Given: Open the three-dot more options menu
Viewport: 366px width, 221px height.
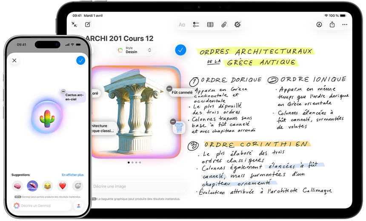Looking at the screenshot, I should pos(345,25).
